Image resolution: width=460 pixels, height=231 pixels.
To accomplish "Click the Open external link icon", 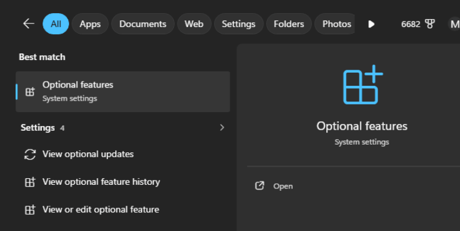I will pyautogui.click(x=260, y=186).
